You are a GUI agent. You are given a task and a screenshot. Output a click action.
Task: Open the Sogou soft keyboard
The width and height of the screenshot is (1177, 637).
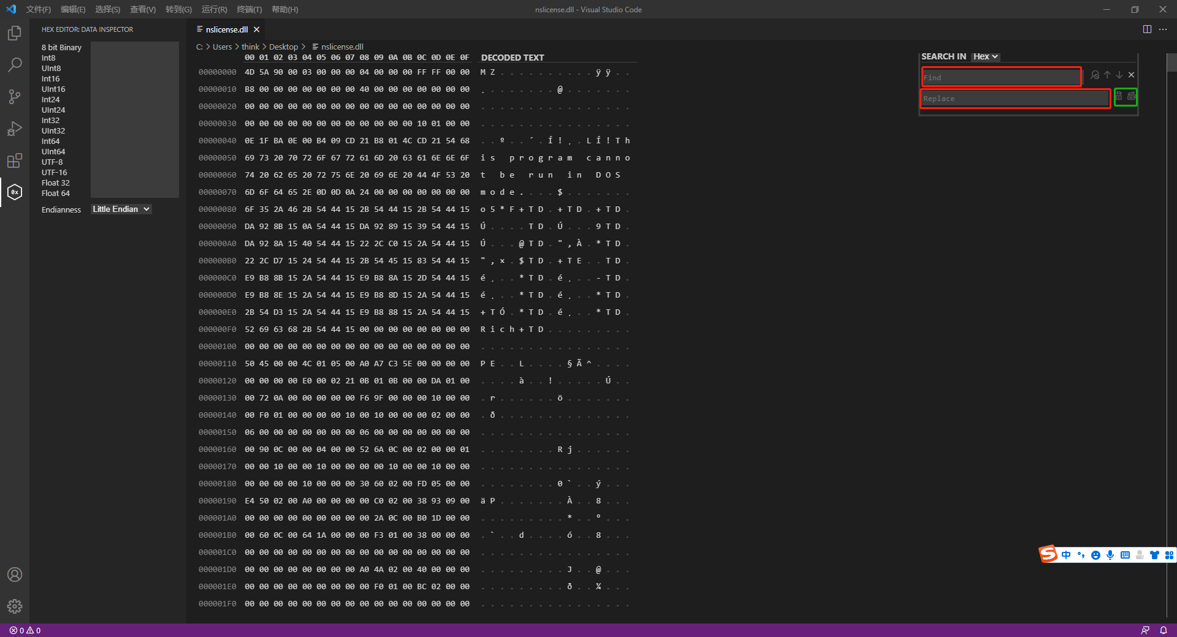pos(1125,555)
